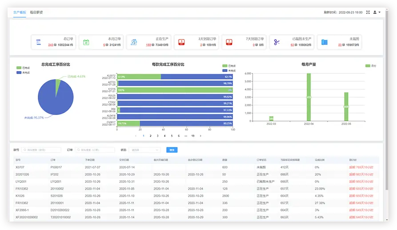Click the blue fabric icon for 未裁剪
The height and width of the screenshot is (230, 397).
coord(325,42)
